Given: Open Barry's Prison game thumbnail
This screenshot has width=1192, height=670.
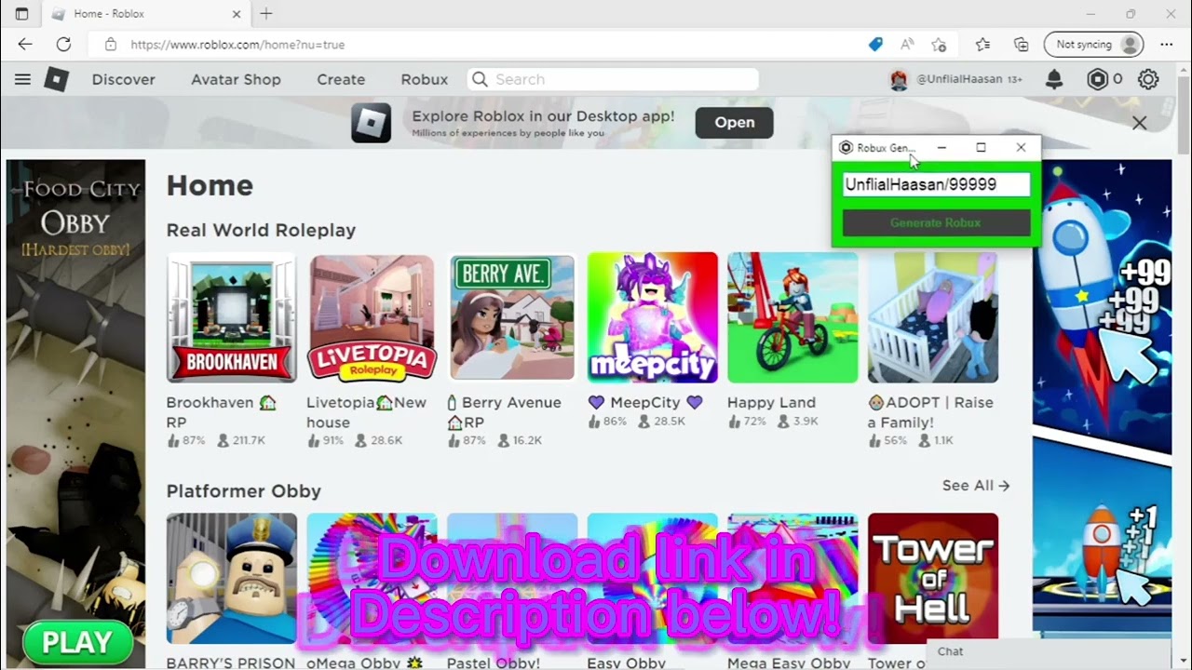Looking at the screenshot, I should coord(232,579).
